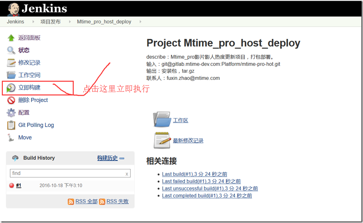The height and width of the screenshot is (223, 363).
Task: Collapse build history with the dash icon
Action: tap(122, 158)
